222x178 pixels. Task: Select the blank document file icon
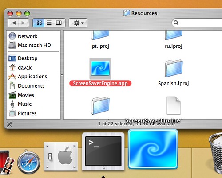[x=174, y=105]
